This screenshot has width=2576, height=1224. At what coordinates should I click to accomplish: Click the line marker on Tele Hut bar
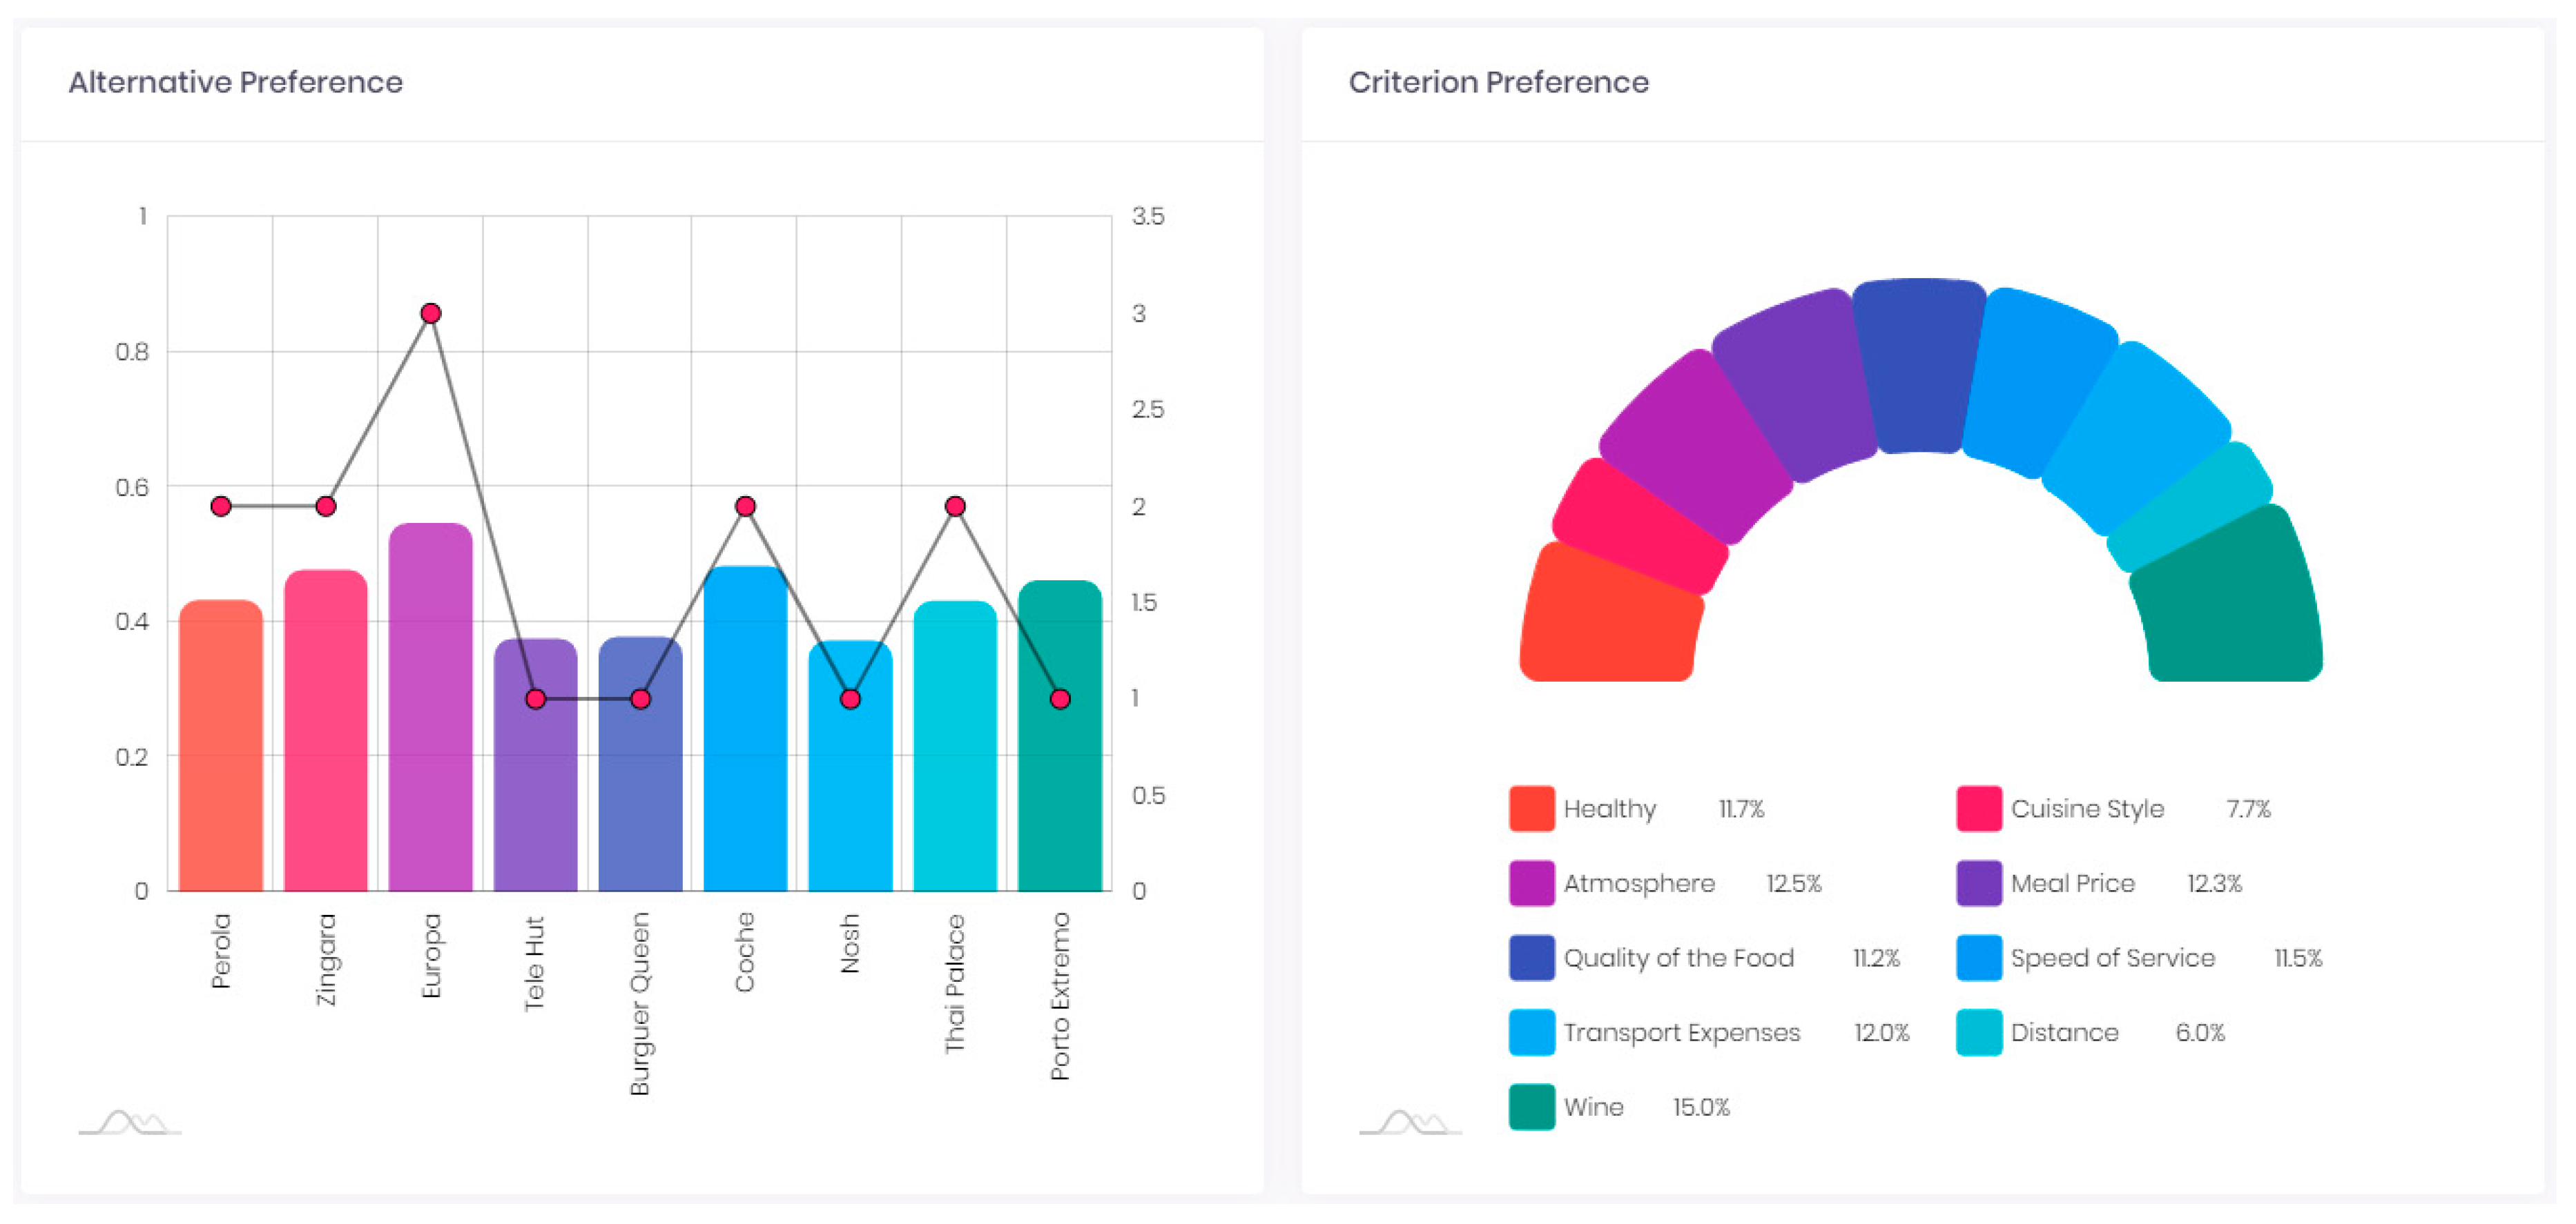536,698
